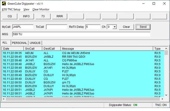Click the 16.11.22 09:35 date cell

point(12,53)
